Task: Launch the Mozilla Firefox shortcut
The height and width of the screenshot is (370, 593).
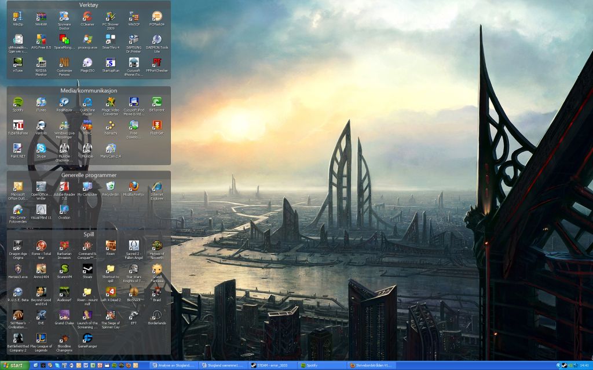Action: coord(134,189)
